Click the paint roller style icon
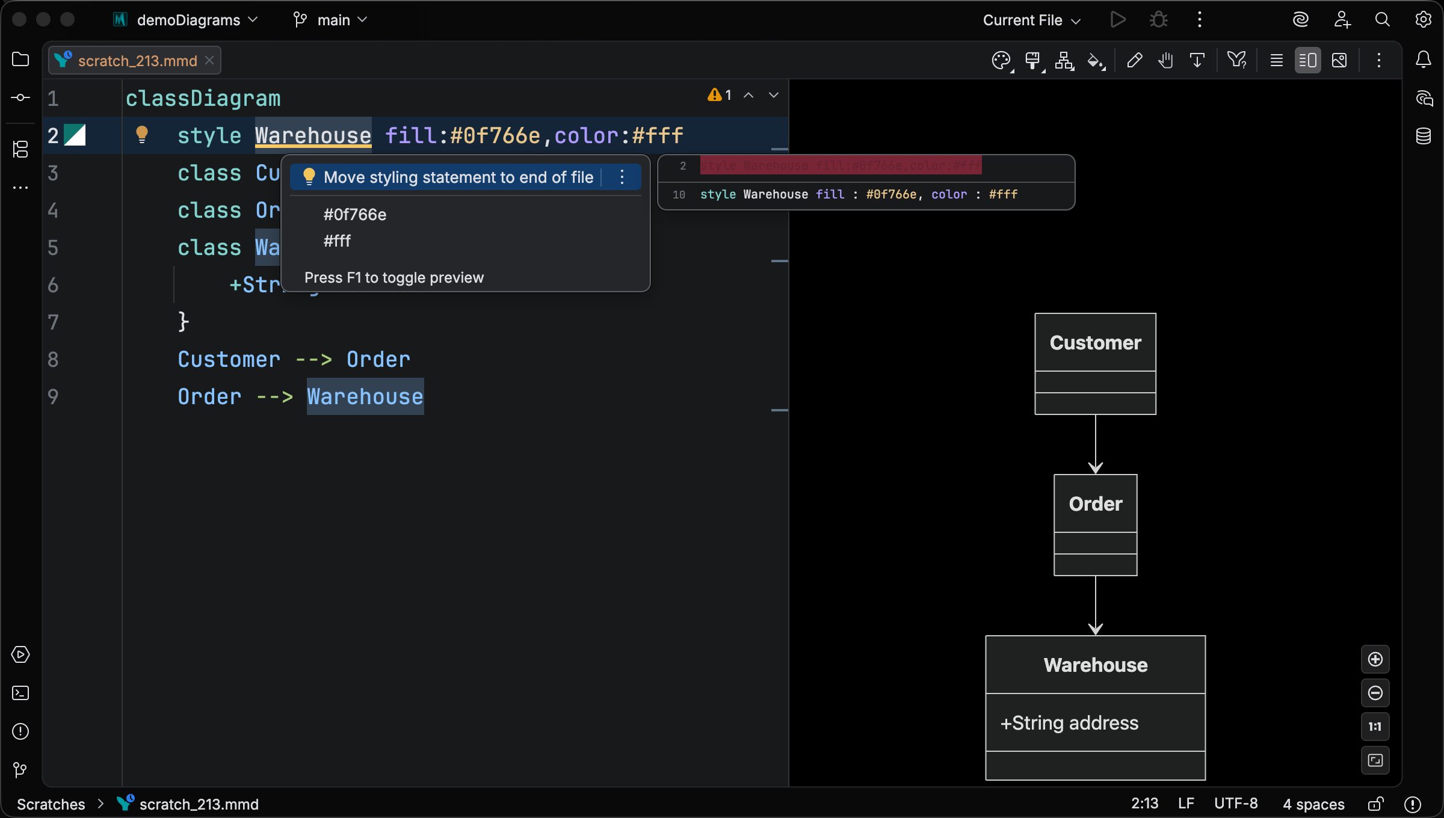 pos(1034,61)
